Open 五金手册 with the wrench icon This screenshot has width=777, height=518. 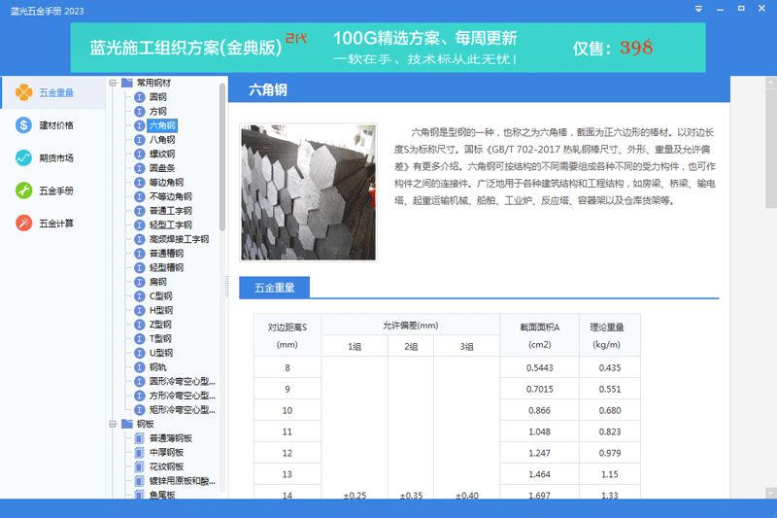tap(23, 190)
